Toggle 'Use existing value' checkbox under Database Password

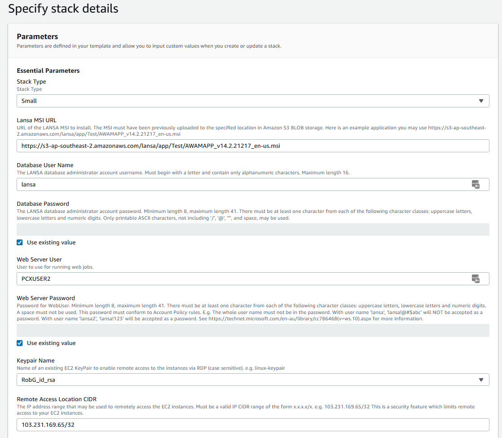[x=20, y=243]
